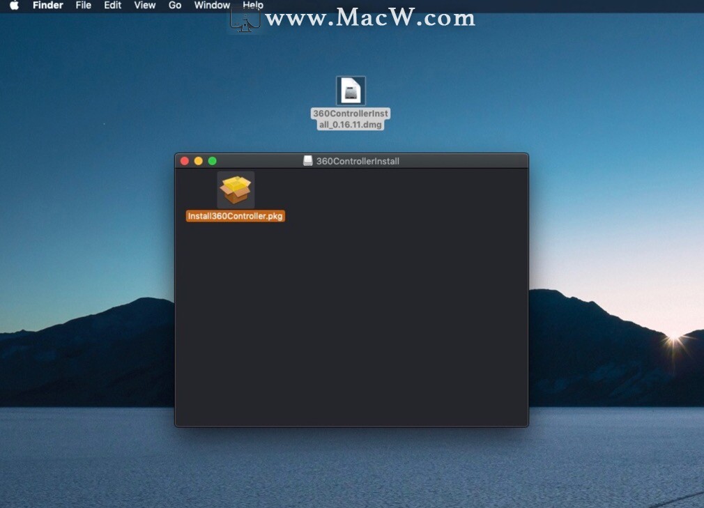Open the Edit menu
The image size is (704, 508).
click(x=113, y=6)
